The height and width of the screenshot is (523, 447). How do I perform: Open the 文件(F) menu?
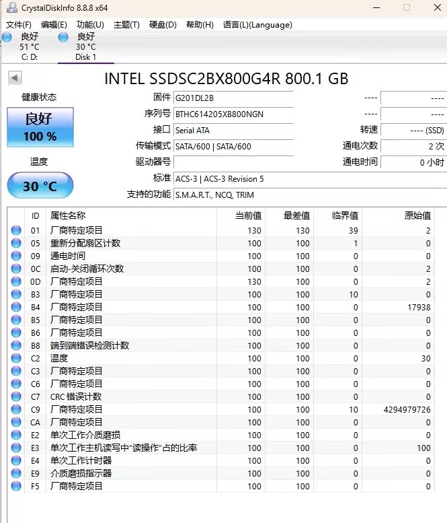pyautogui.click(x=19, y=25)
